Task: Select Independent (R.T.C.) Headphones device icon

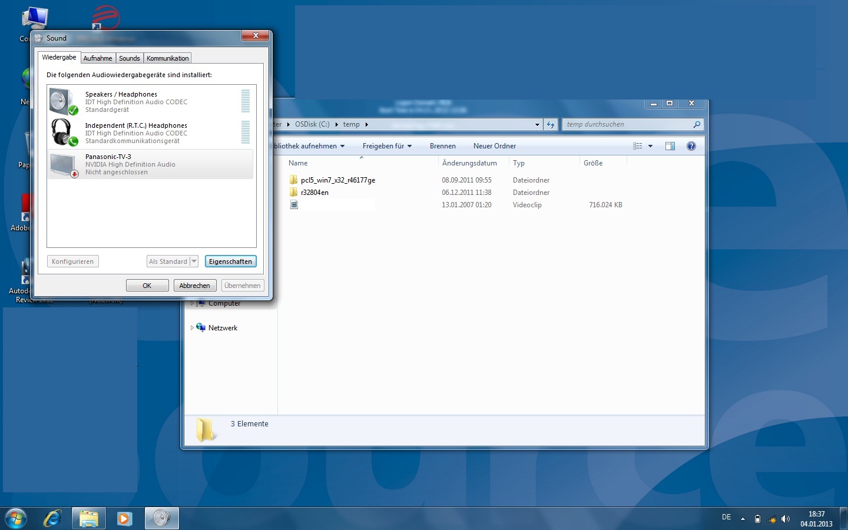Action: click(64, 132)
